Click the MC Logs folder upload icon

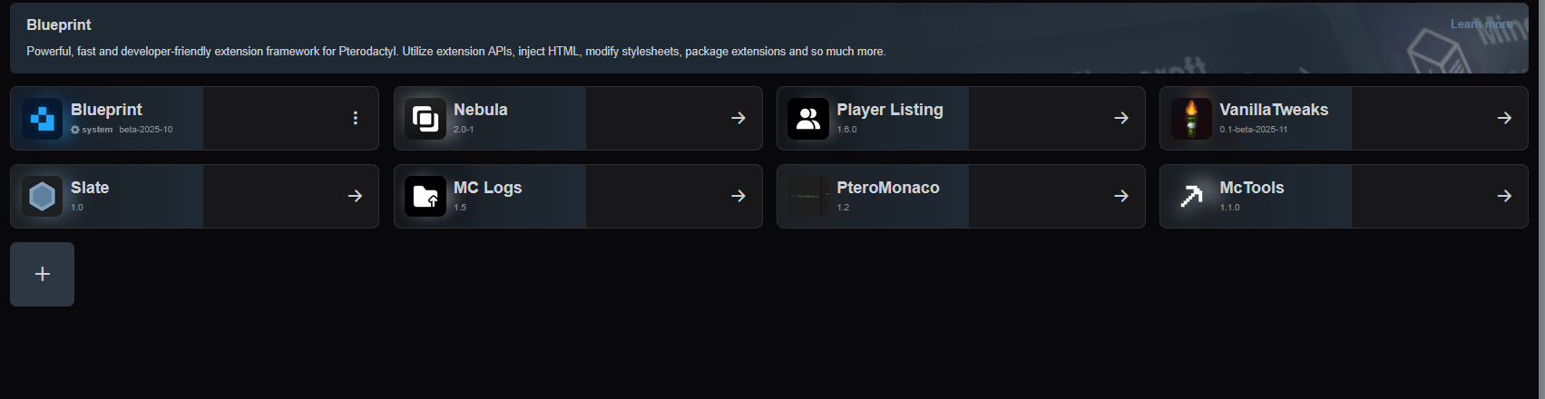pyautogui.click(x=425, y=197)
